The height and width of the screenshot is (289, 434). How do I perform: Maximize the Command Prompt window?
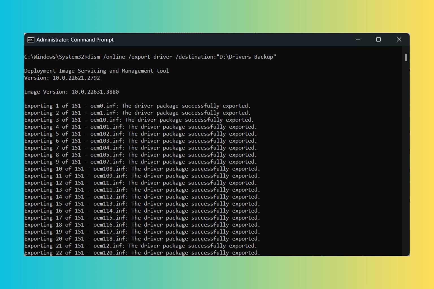378,40
